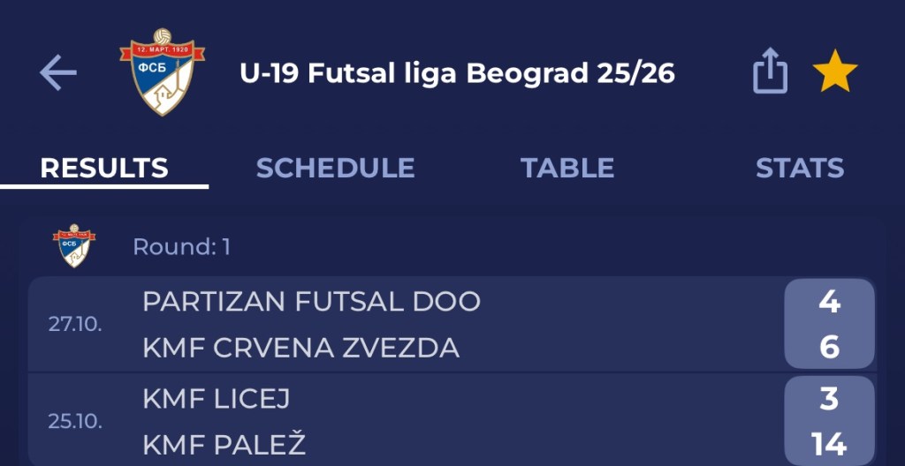
Task: Select the 27.10. match date
Action: coord(75,324)
